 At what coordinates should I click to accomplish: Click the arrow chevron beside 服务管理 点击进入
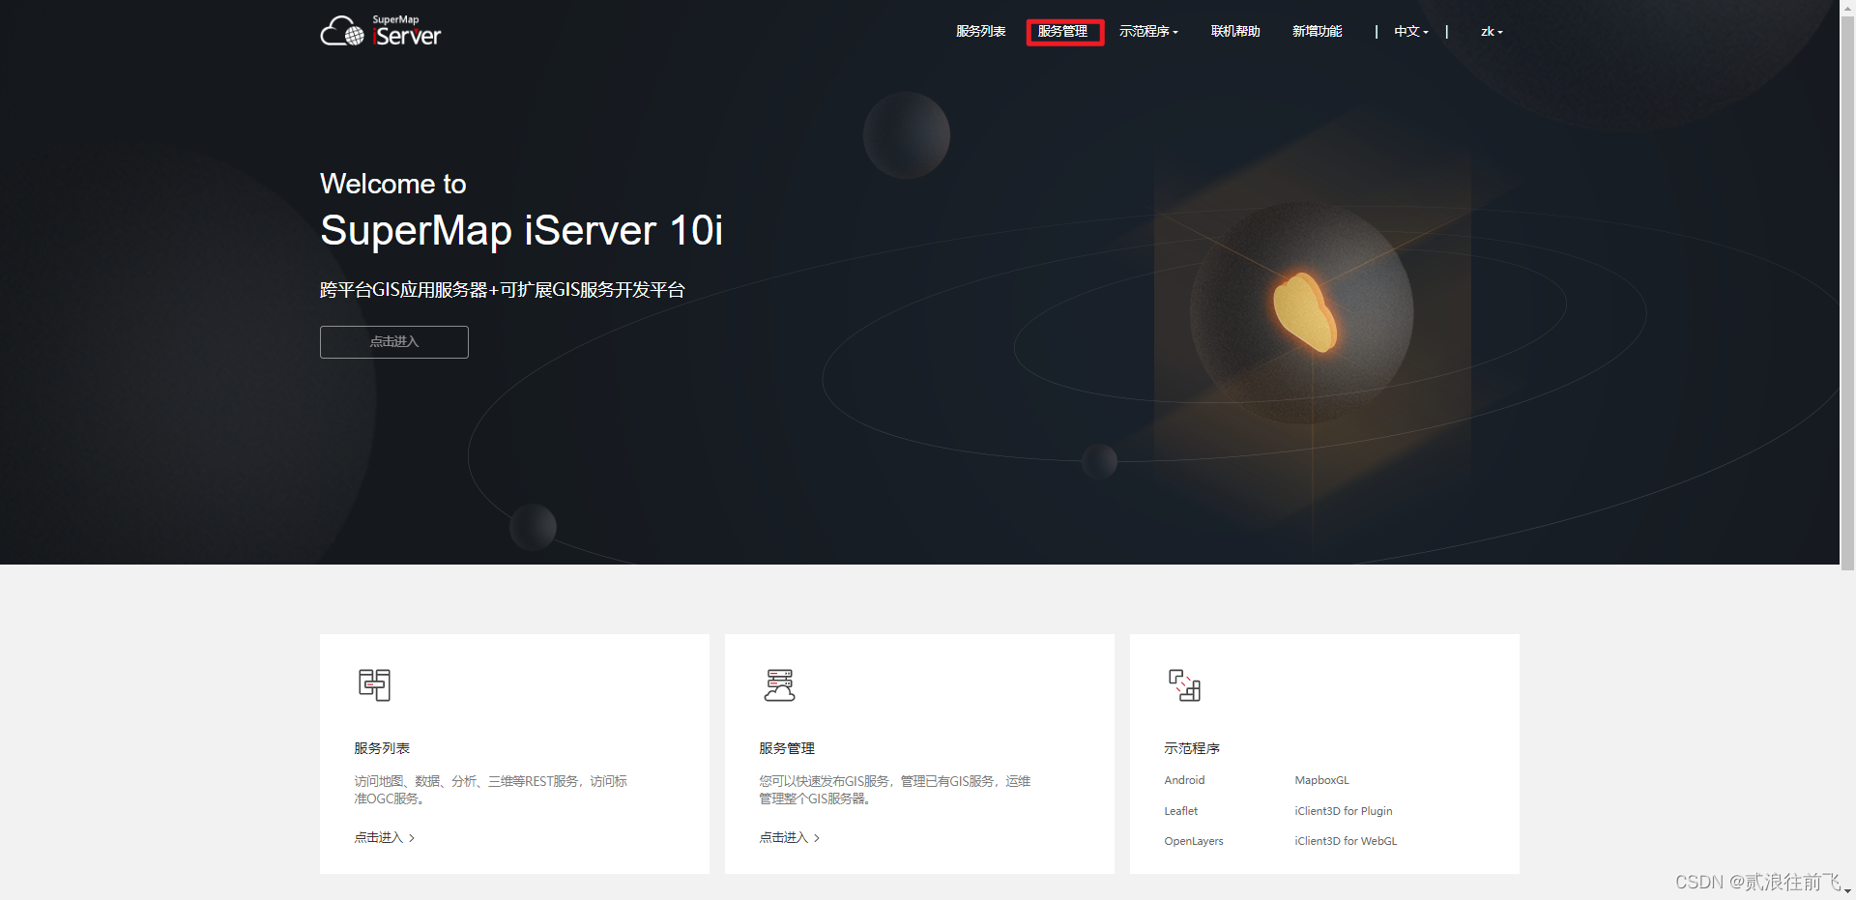817,837
